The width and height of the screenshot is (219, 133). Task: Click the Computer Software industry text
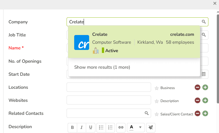tap(112, 42)
